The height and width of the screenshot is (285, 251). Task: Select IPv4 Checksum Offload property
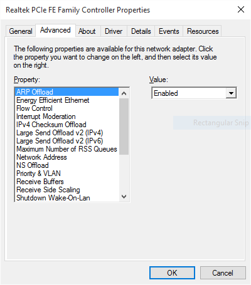(67, 125)
